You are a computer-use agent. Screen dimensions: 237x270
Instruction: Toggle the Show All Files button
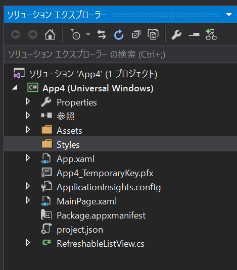point(153,34)
